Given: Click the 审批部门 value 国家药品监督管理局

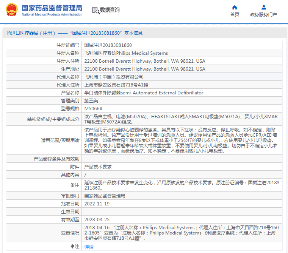Looking at the screenshot, I should (x=105, y=196).
